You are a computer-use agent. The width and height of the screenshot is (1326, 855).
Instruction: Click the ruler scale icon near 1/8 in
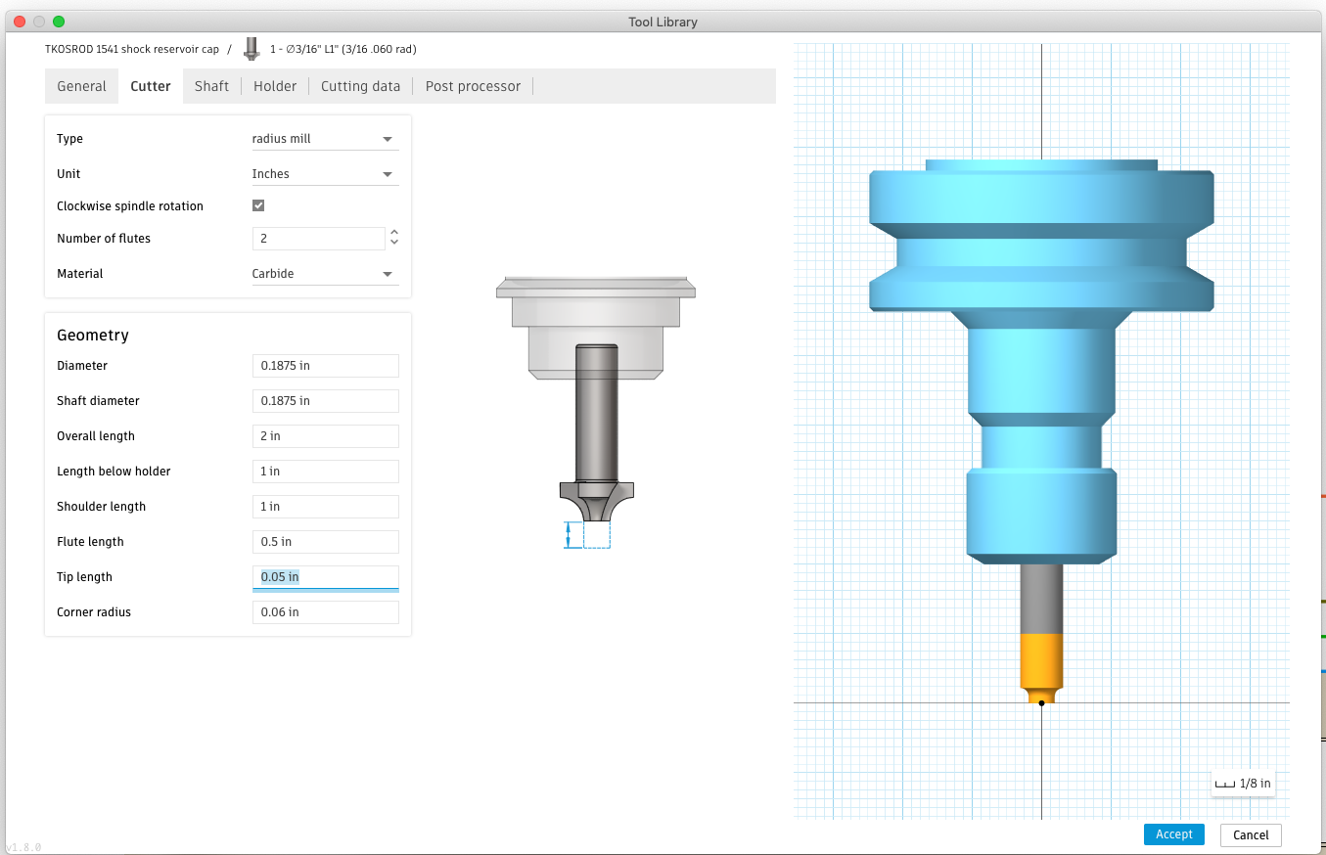(1224, 783)
